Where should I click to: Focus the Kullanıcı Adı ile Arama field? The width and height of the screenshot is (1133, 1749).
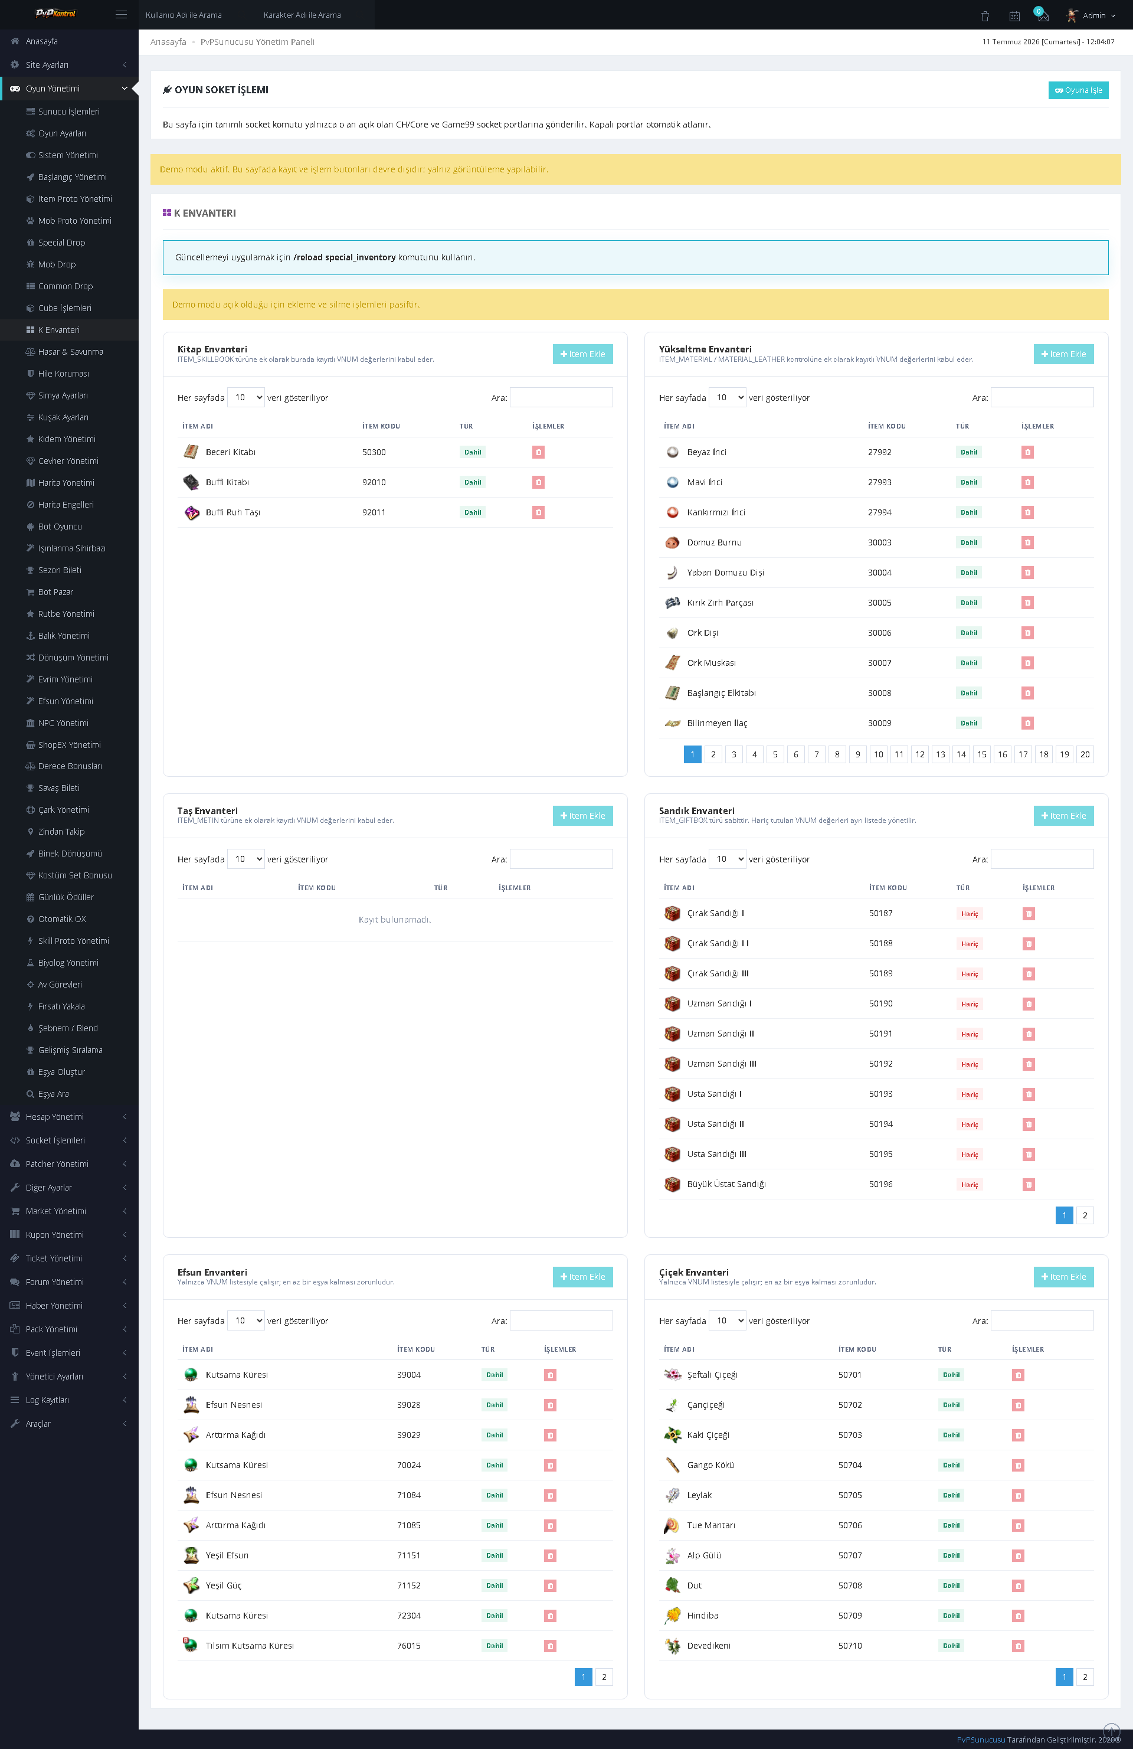coord(198,15)
